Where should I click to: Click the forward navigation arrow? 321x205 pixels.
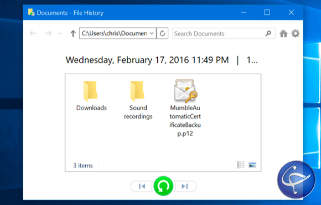point(48,33)
